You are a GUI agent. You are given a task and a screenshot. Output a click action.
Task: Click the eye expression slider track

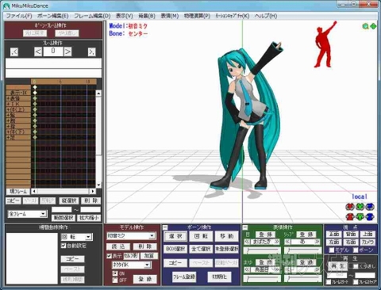coord(262,250)
